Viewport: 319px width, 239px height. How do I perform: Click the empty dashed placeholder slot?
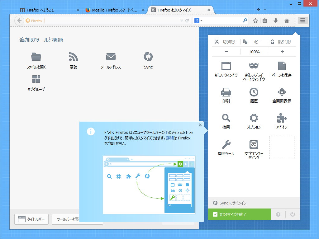pos(282,147)
